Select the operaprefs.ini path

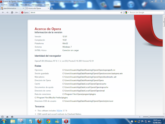click(89, 70)
